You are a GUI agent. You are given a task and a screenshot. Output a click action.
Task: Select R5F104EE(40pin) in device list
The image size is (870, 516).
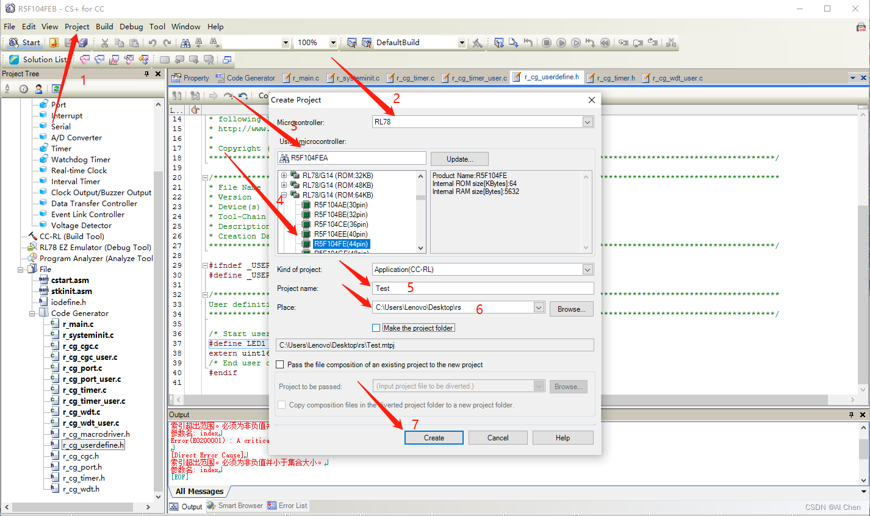click(x=340, y=234)
